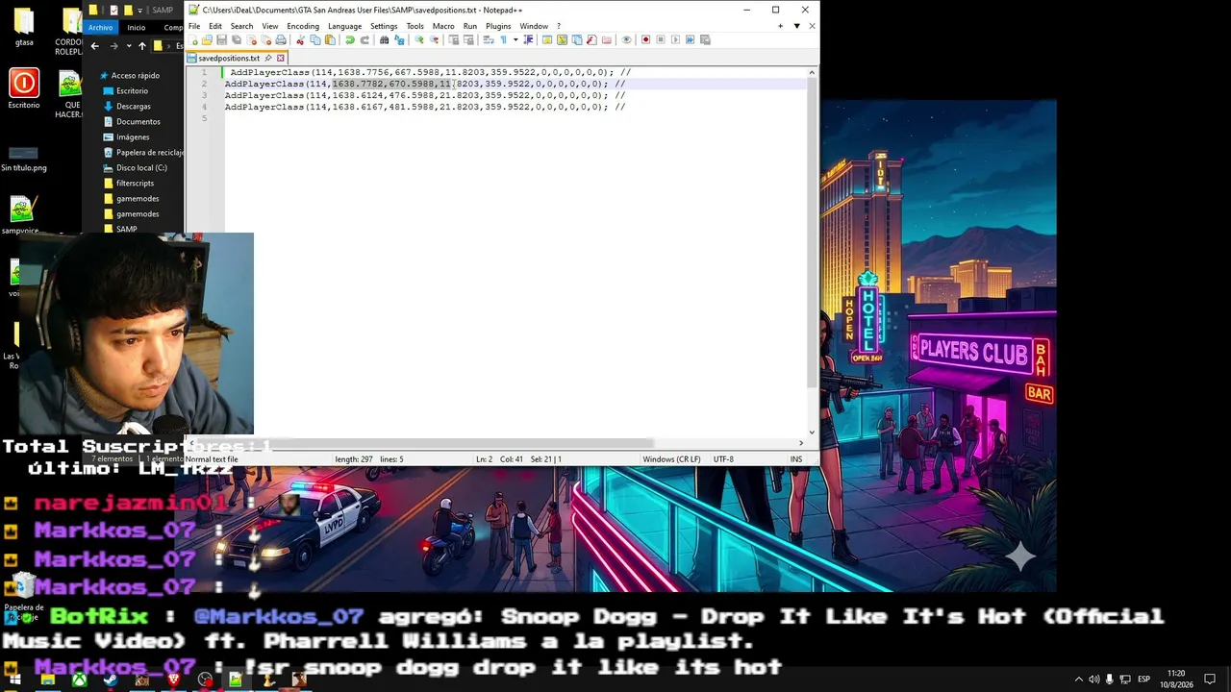
Task: Open Archivo tab in File Explorer
Action: point(100,27)
